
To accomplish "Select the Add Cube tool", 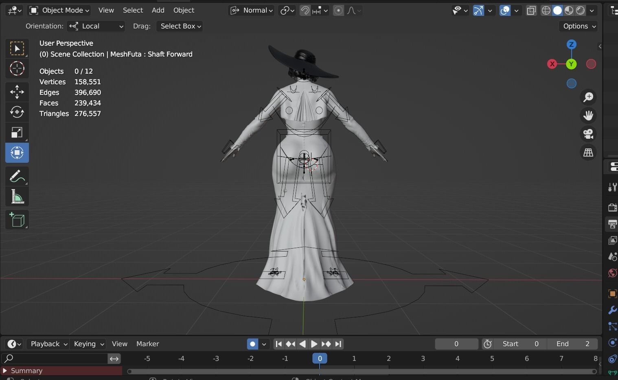I will (x=17, y=220).
